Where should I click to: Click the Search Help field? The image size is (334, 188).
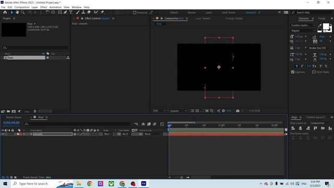click(x=312, y=13)
